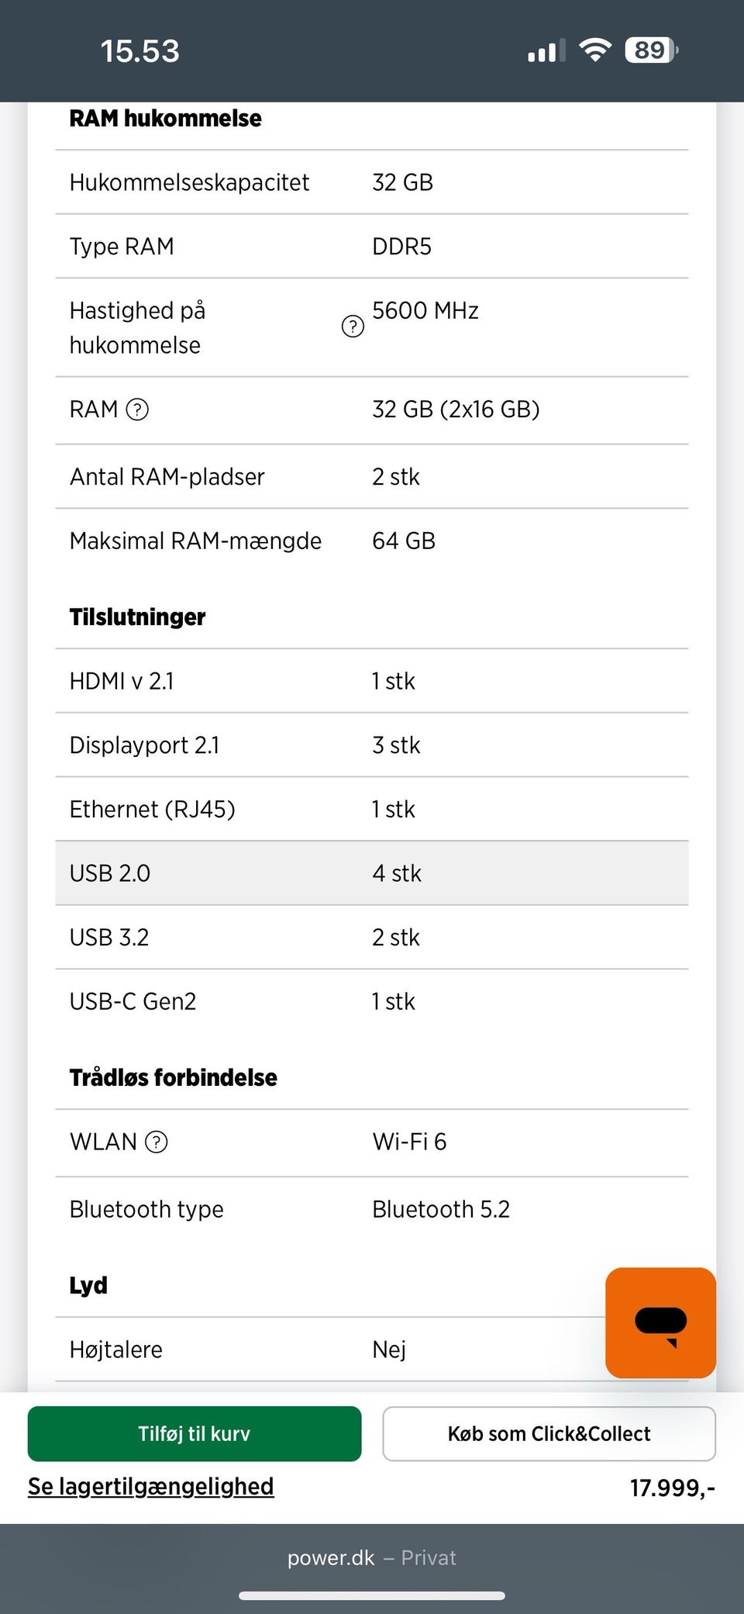Add product with Tilføj til kurv button
Image resolution: width=744 pixels, height=1614 pixels.
pos(195,1433)
